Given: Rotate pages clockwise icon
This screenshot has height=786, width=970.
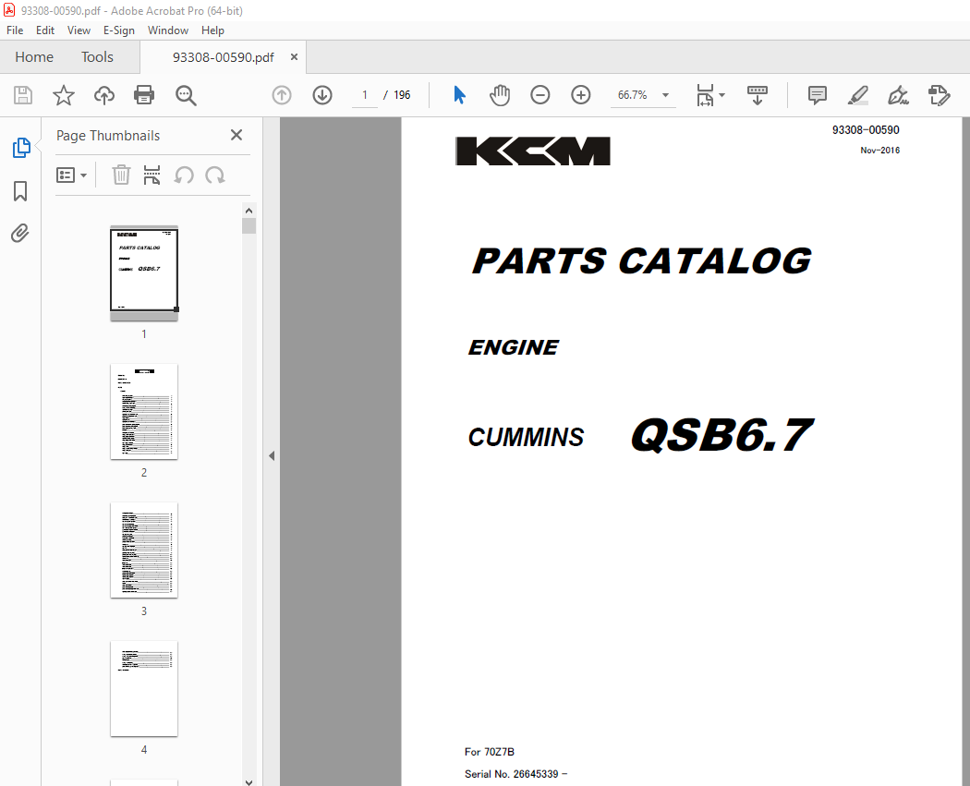Looking at the screenshot, I should [x=215, y=175].
